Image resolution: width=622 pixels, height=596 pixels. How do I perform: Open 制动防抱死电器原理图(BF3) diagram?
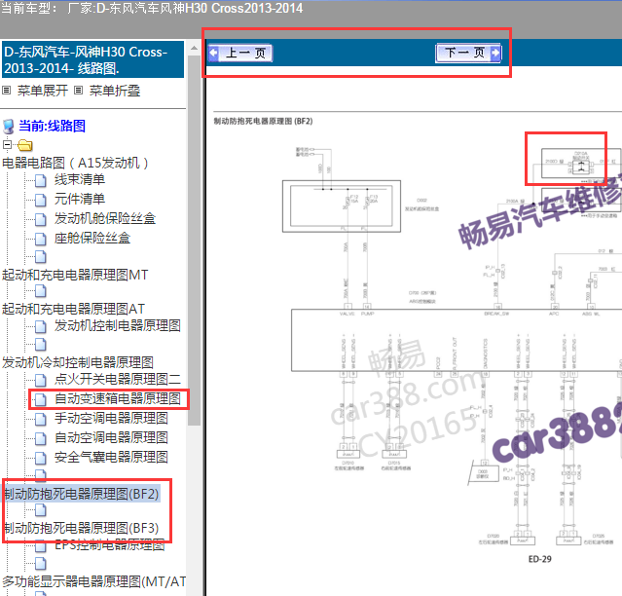click(x=82, y=528)
